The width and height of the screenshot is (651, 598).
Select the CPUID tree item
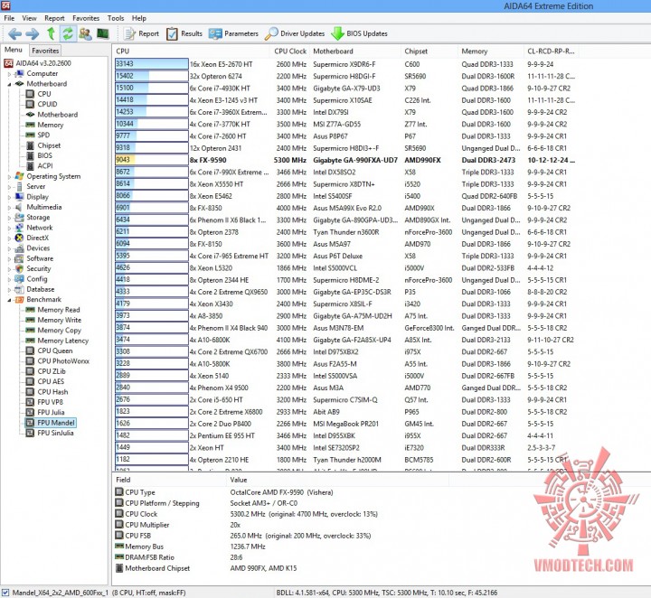pos(47,104)
